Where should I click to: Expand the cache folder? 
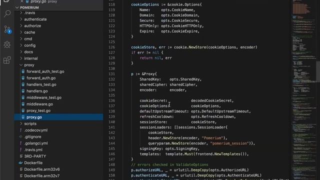click(21, 32)
